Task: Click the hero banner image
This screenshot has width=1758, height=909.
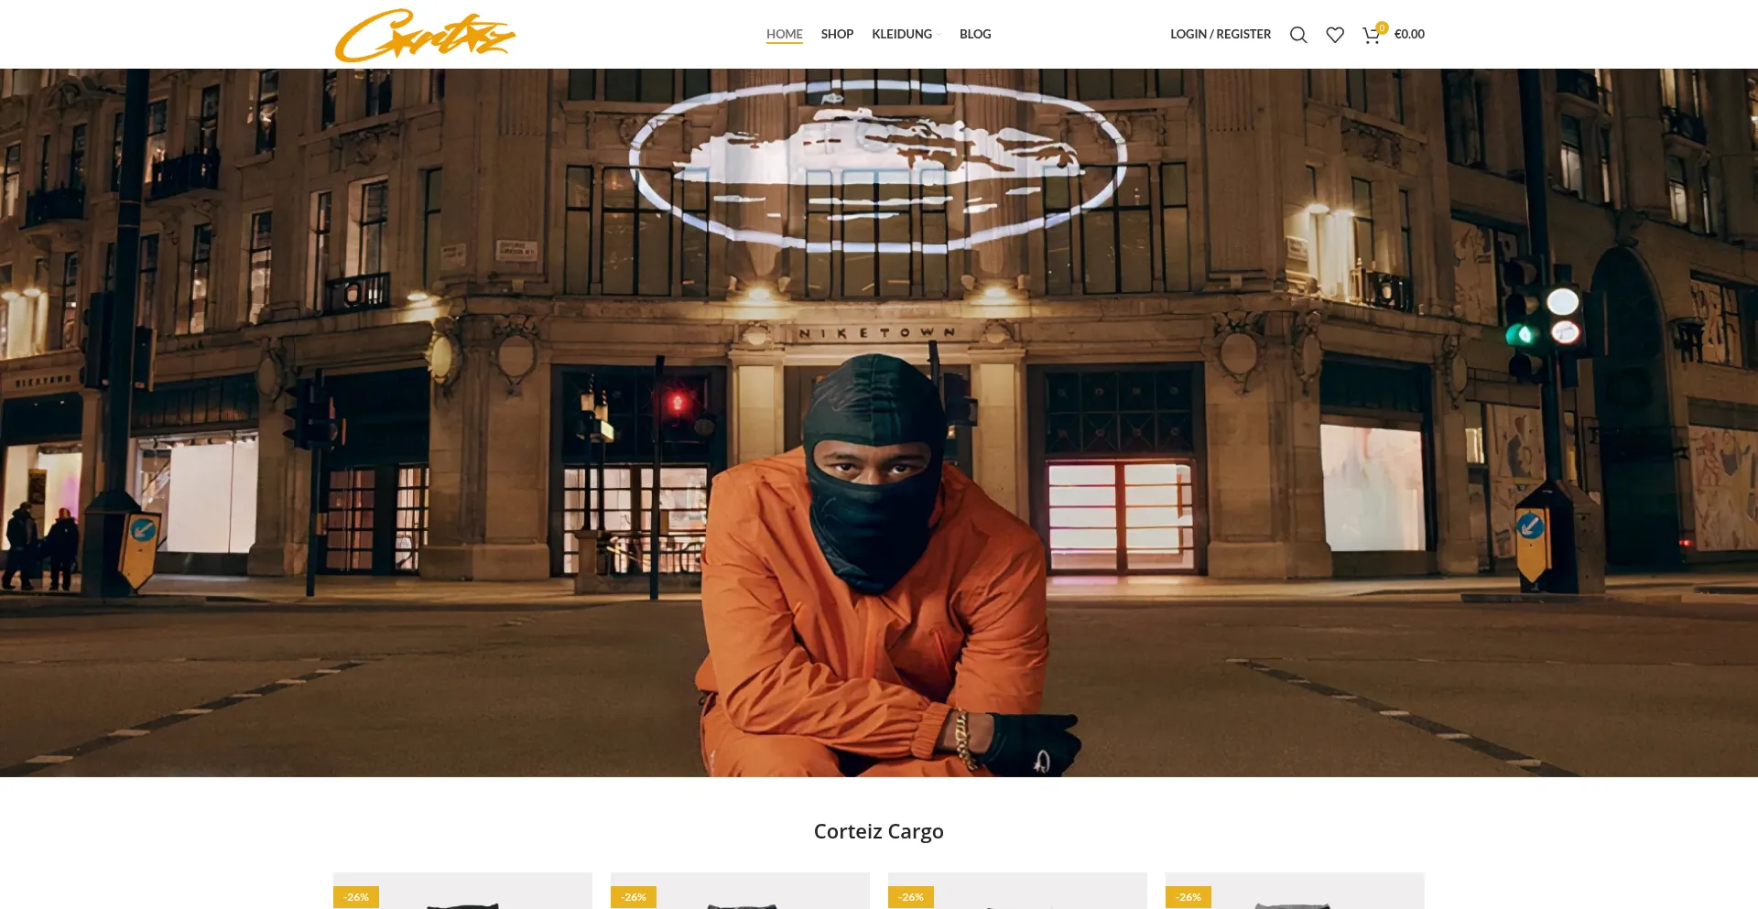Action: [x=879, y=423]
